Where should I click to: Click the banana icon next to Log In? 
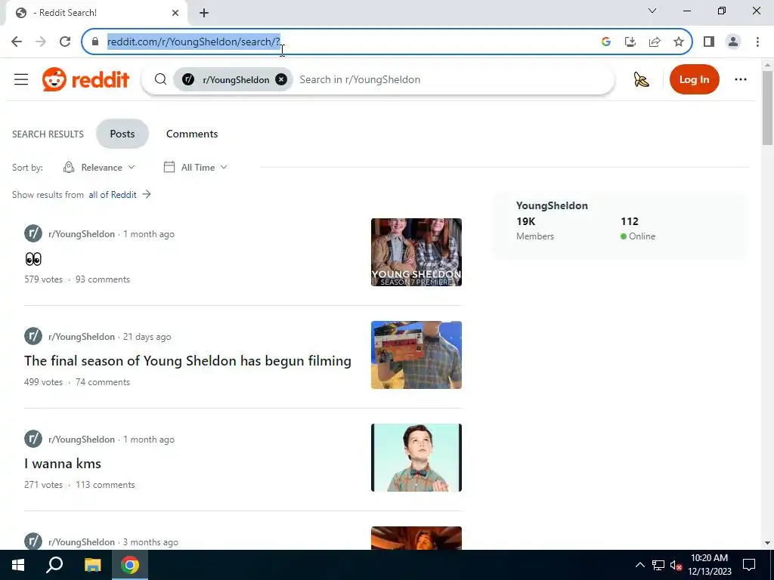point(641,79)
